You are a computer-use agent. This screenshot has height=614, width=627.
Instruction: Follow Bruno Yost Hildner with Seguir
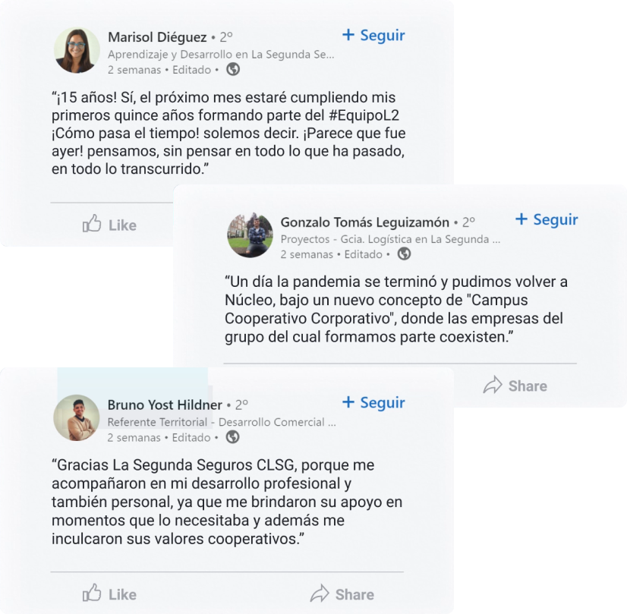coord(373,402)
